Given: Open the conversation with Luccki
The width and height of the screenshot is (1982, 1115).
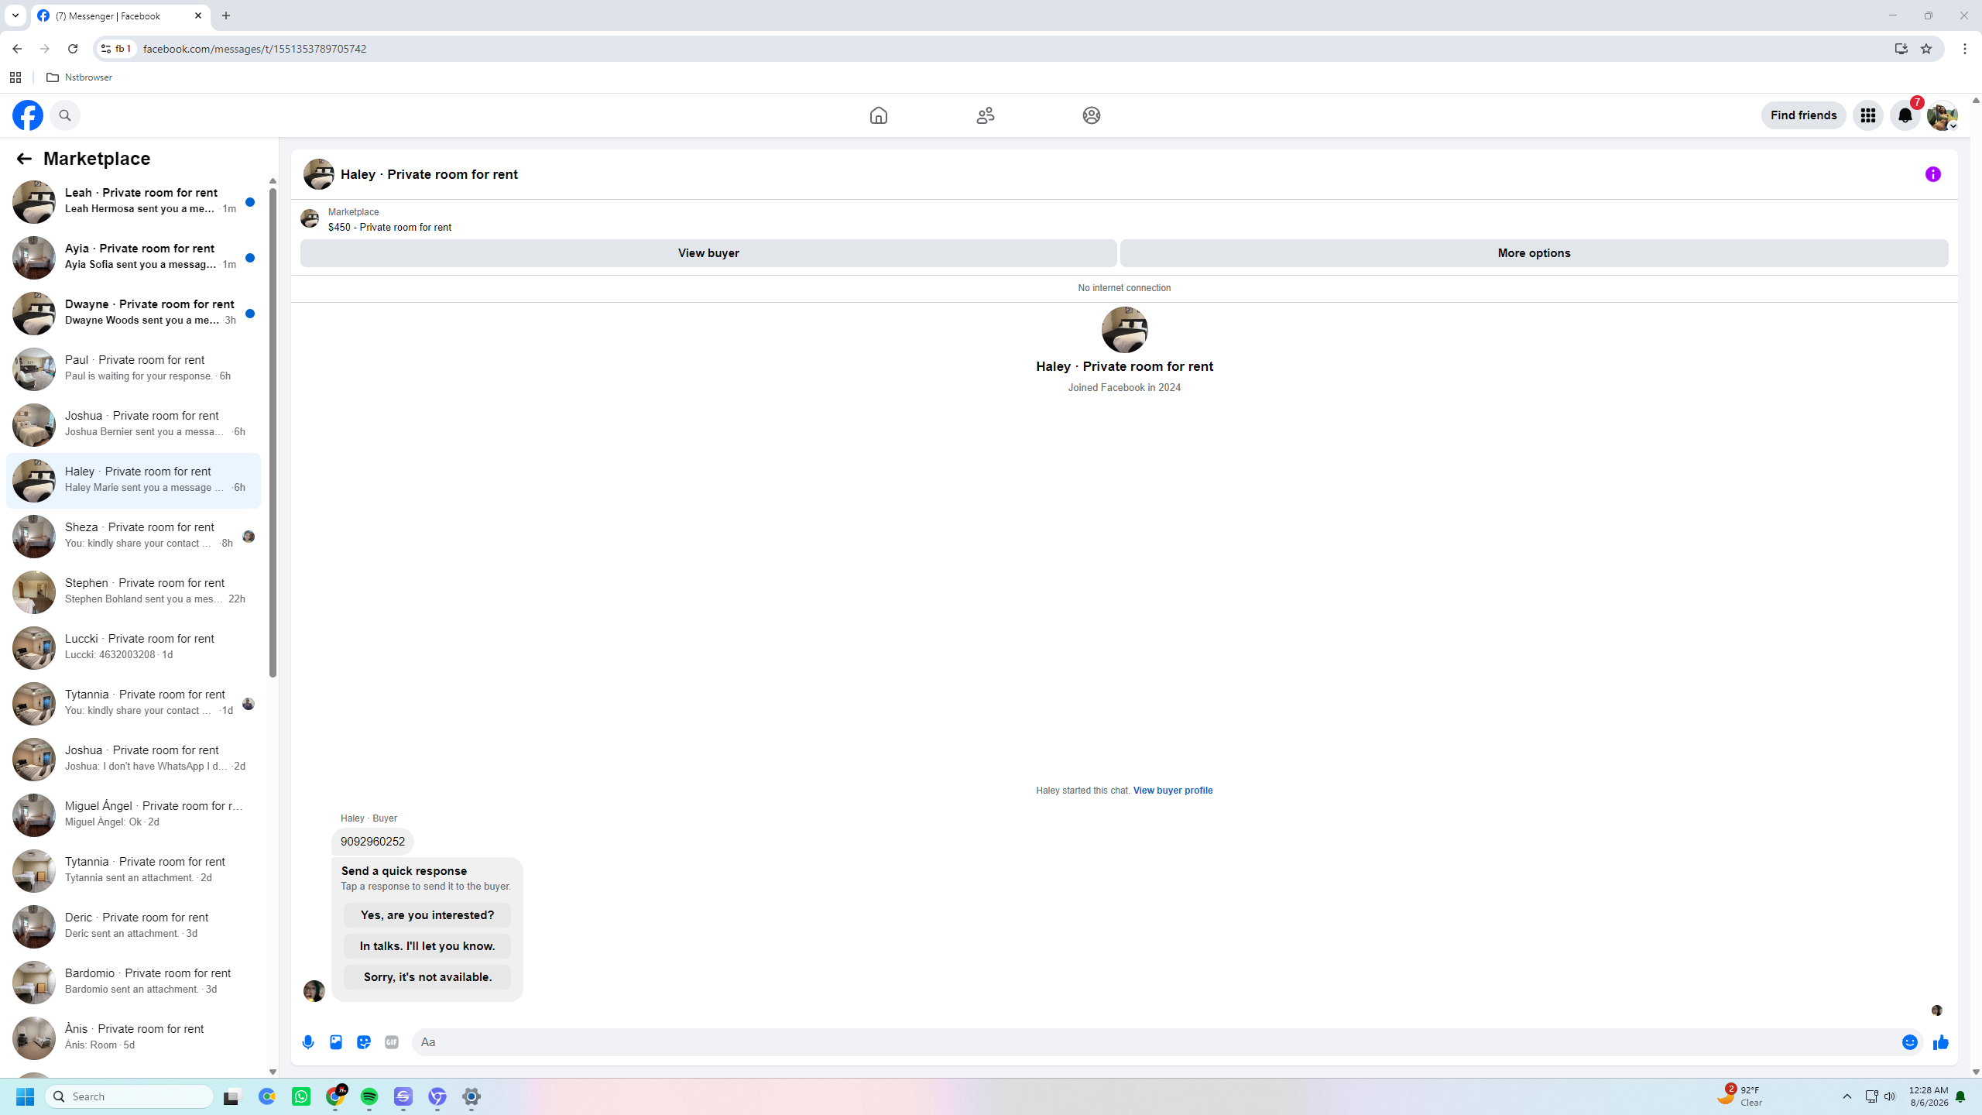Looking at the screenshot, I should 134,648.
